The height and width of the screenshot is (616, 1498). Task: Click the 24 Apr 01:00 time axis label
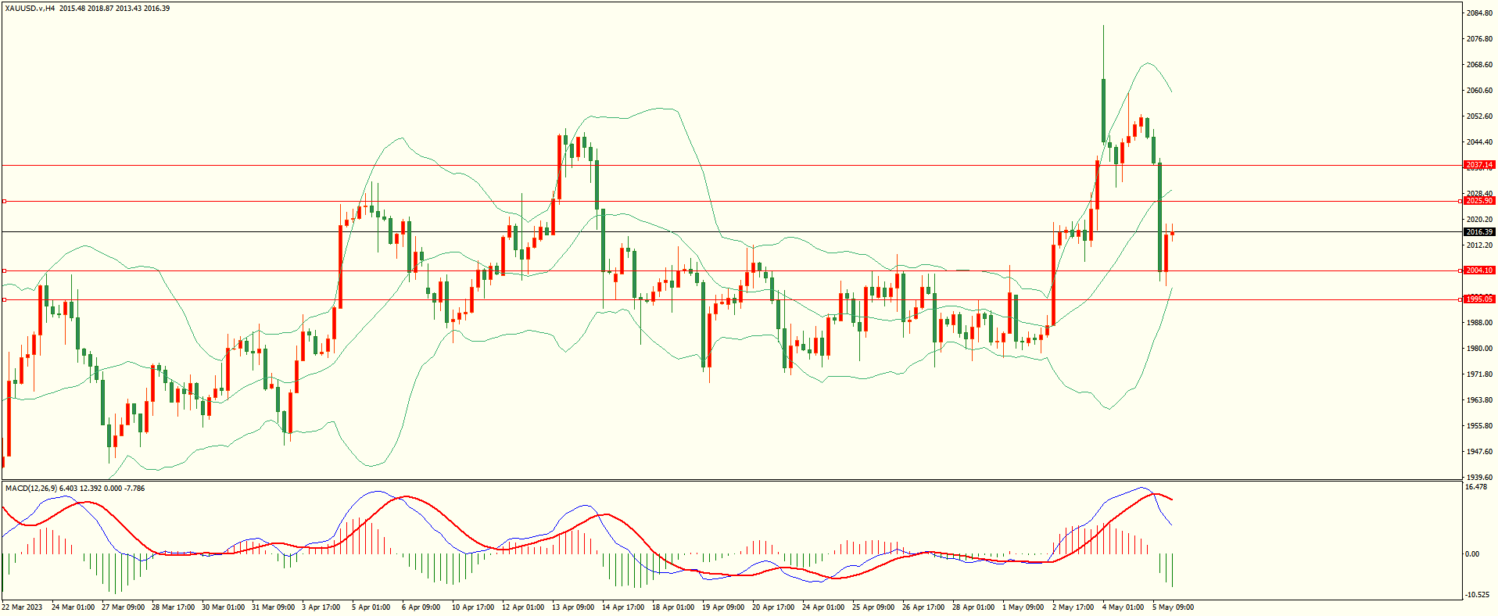pyautogui.click(x=823, y=607)
